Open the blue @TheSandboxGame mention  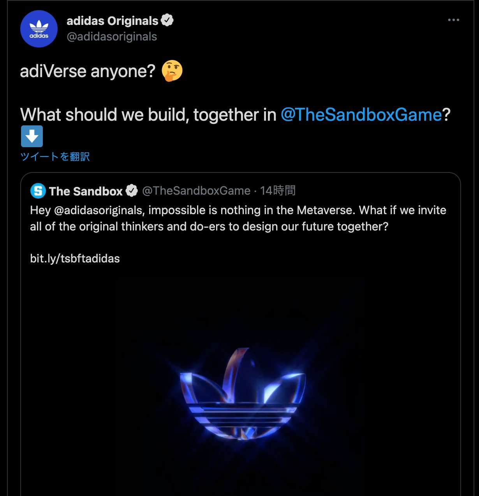click(x=361, y=115)
